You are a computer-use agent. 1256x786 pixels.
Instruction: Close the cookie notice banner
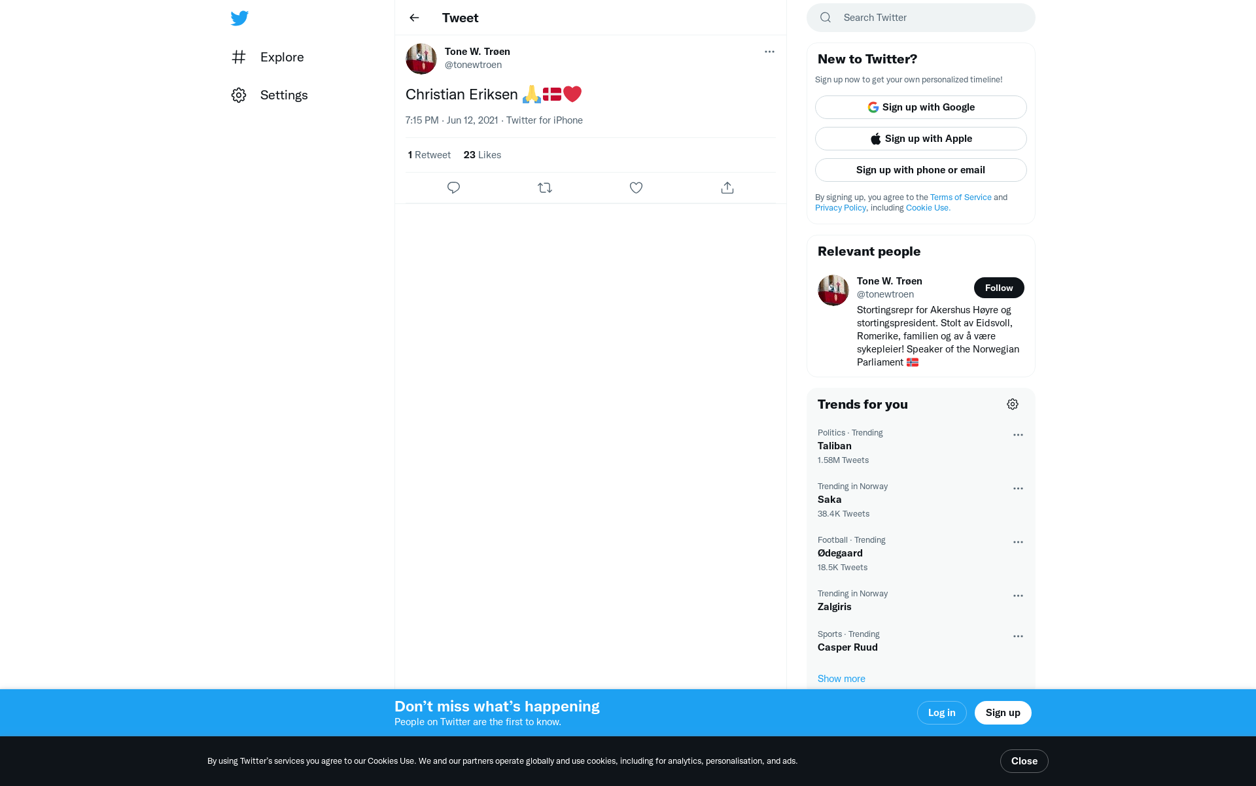[x=1024, y=761]
